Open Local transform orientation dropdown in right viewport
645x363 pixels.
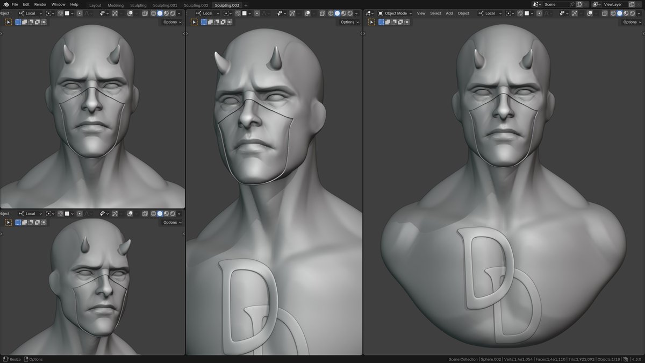coord(489,13)
